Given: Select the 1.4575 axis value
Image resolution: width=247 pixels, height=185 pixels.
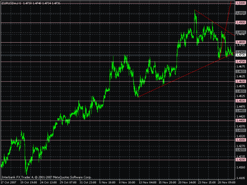Looking at the screenshot, I should pos(241,86).
